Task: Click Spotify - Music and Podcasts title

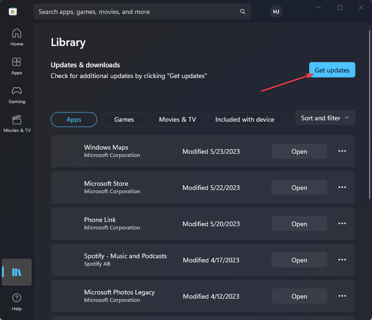Action: pyautogui.click(x=125, y=256)
